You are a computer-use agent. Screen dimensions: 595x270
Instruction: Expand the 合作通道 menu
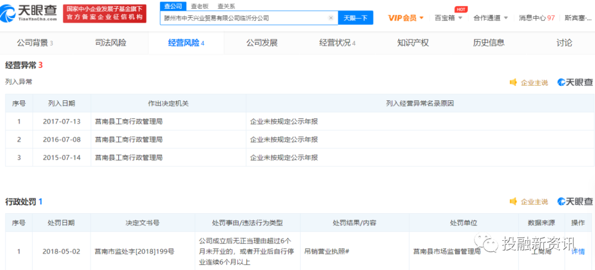click(491, 18)
